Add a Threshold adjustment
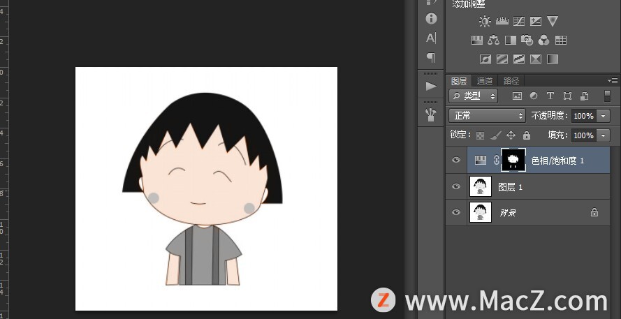The image size is (621, 319). (x=519, y=59)
